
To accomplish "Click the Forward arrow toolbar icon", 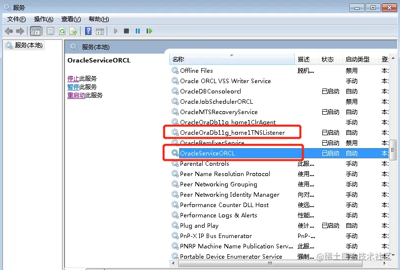I will [20, 31].
